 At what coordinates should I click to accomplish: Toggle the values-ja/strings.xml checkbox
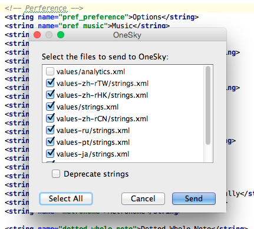click(50, 154)
